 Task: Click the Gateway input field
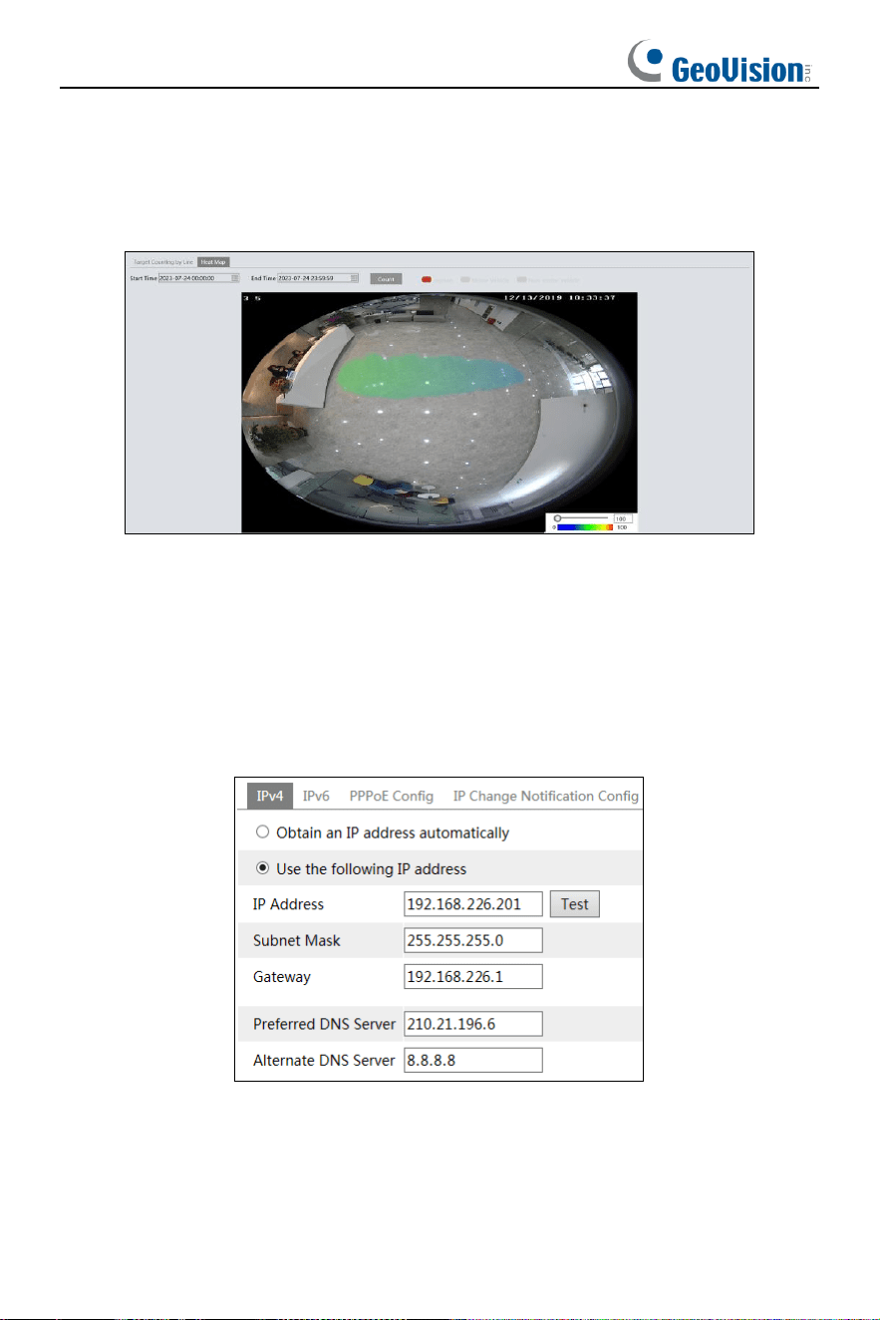click(x=473, y=976)
